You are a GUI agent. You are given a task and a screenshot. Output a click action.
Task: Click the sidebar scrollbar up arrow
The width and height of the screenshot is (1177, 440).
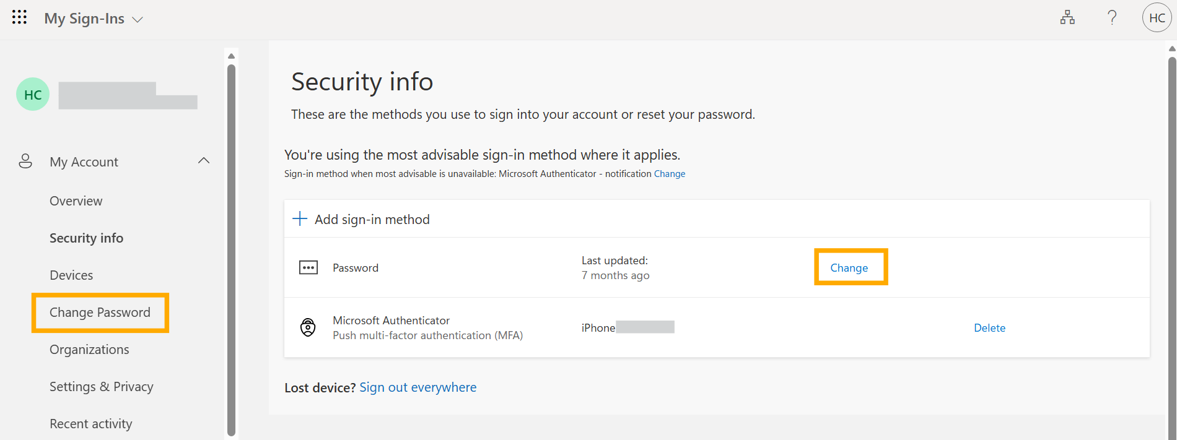click(x=231, y=56)
